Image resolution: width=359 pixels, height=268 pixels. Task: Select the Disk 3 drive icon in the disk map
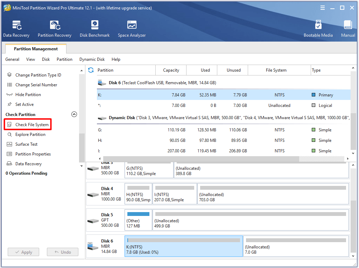click(x=93, y=169)
